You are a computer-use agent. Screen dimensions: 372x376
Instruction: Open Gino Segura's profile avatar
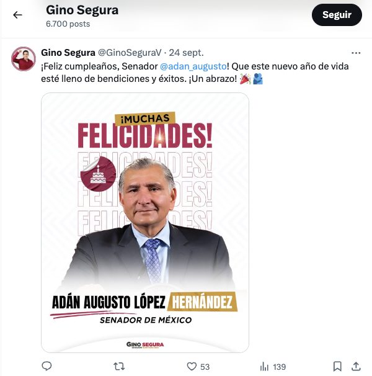click(24, 58)
